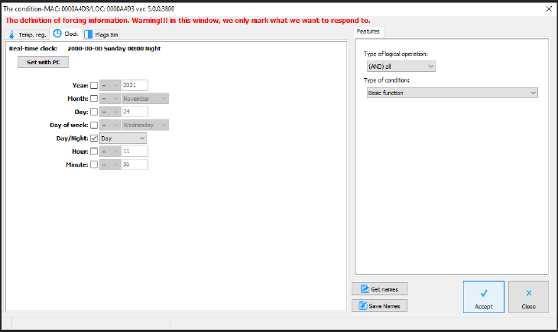The width and height of the screenshot is (558, 332).
Task: Click the real-time clock value text
Action: pos(114,48)
